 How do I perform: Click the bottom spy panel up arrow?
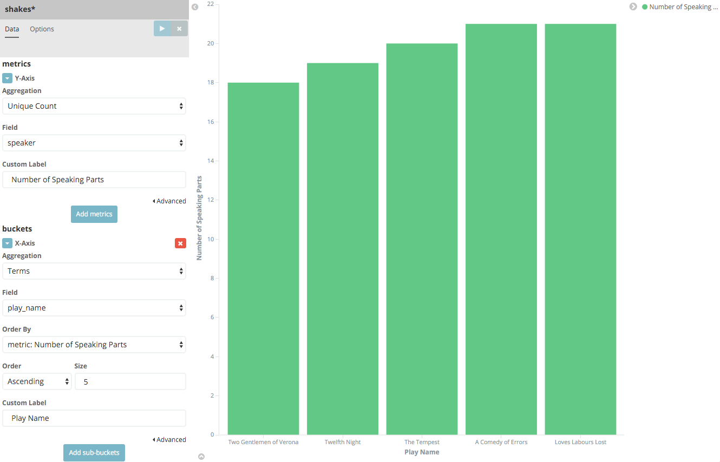coord(201,457)
